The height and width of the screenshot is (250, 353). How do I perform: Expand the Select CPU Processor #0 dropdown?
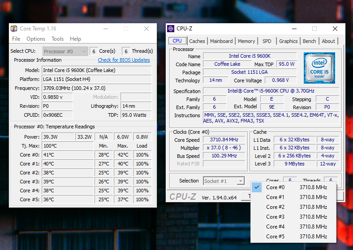pos(65,51)
